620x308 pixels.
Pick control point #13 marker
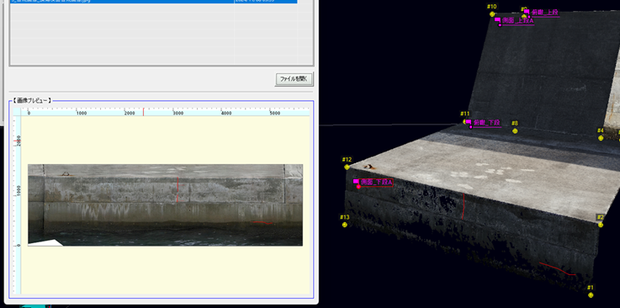pyautogui.click(x=345, y=225)
